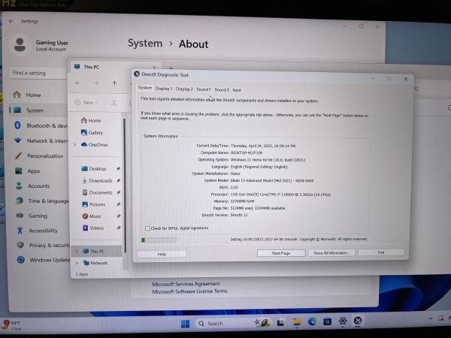This screenshot has width=451, height=338.
Task: Select the System tab in DirectX tool
Action: point(144,88)
